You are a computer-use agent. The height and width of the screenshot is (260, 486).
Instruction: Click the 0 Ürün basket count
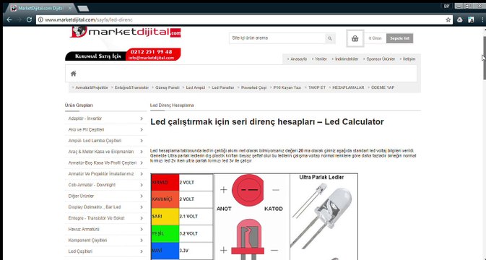coord(375,38)
